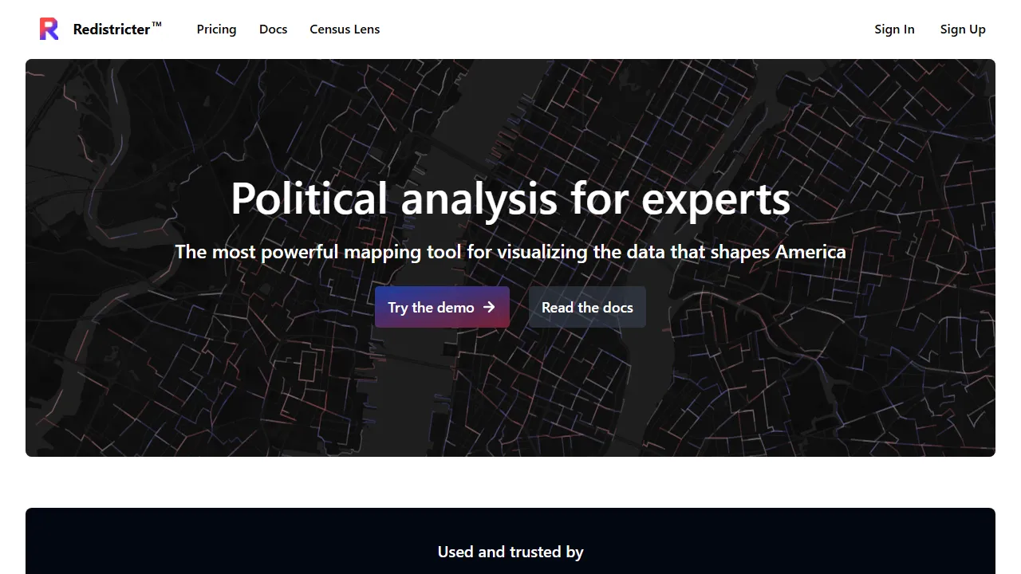The height and width of the screenshot is (574, 1021).
Task: Click the Political analysis for experts headline
Action: click(x=510, y=199)
